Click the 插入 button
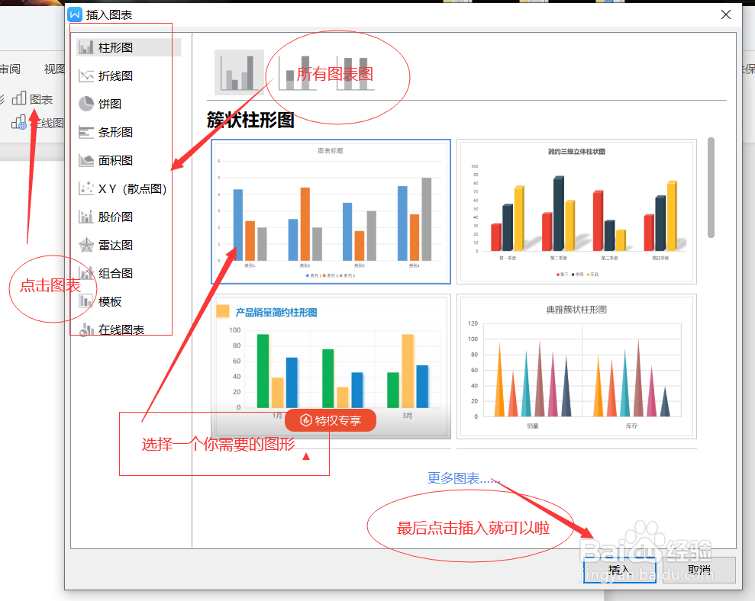 [x=619, y=570]
